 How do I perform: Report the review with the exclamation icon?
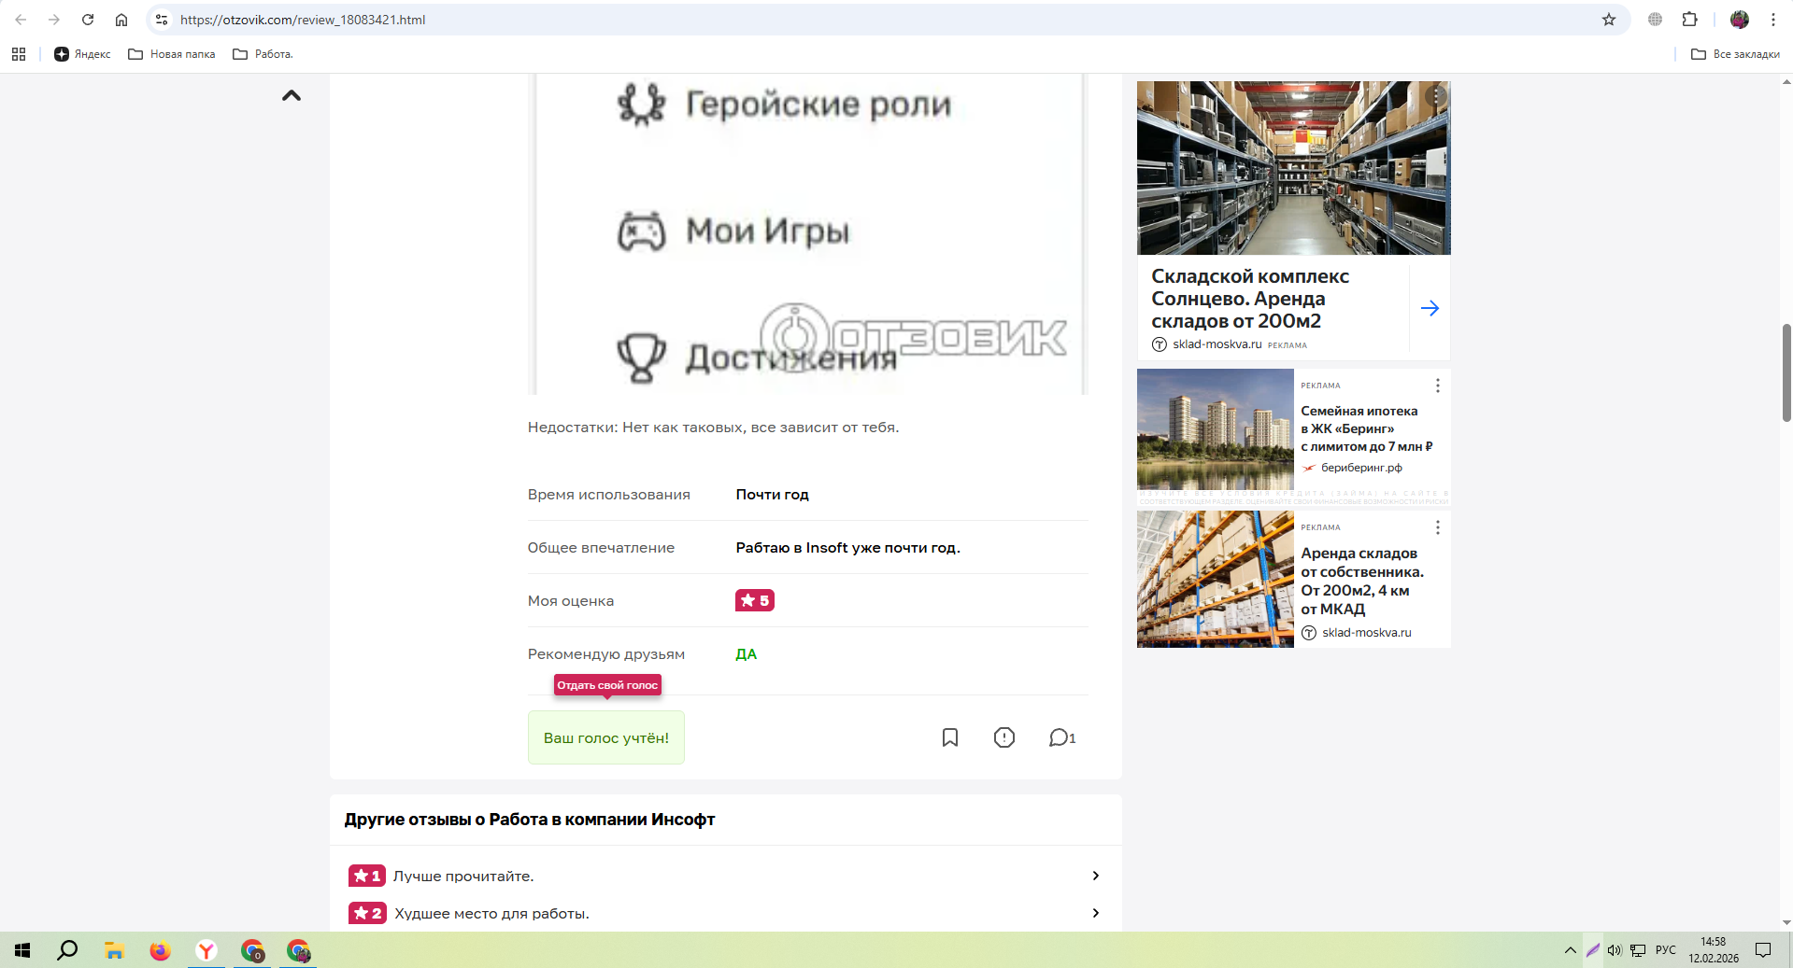pos(1004,737)
